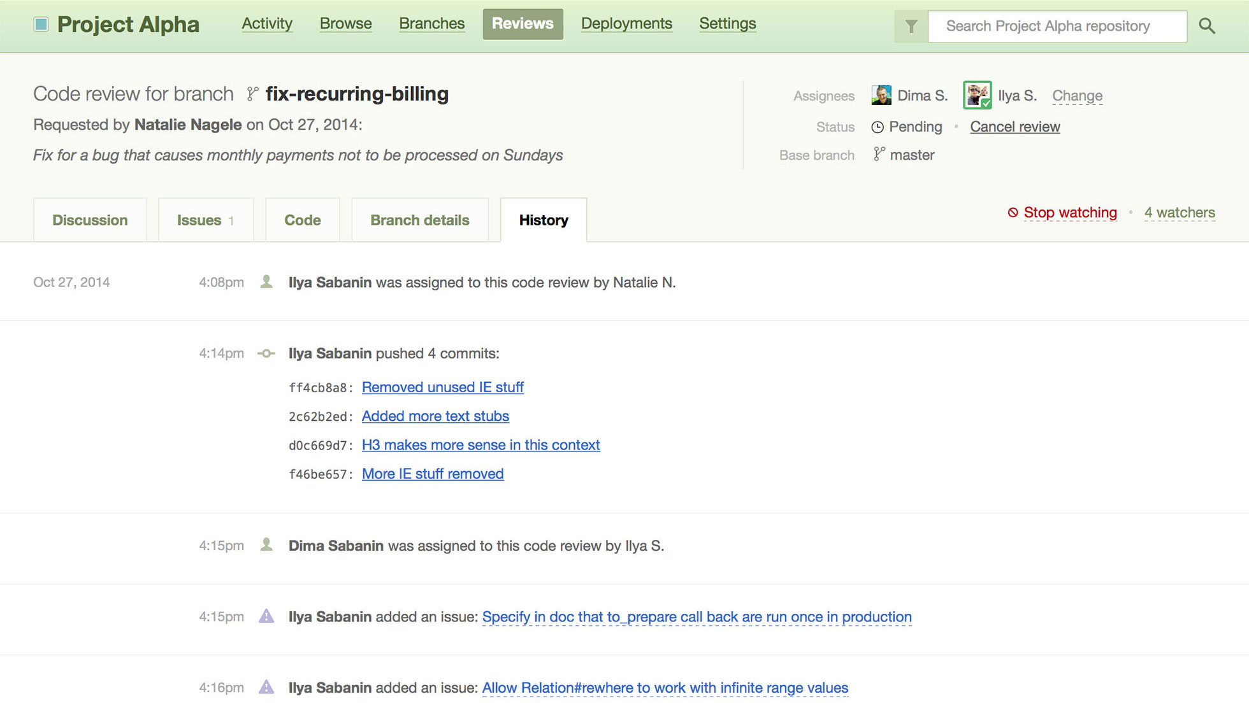Open the Deployments menu item

click(x=626, y=24)
